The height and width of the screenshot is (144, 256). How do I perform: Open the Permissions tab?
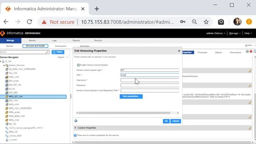tap(236, 52)
